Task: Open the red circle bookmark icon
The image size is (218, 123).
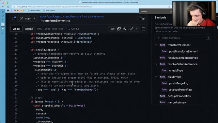Action: (x=18, y=11)
